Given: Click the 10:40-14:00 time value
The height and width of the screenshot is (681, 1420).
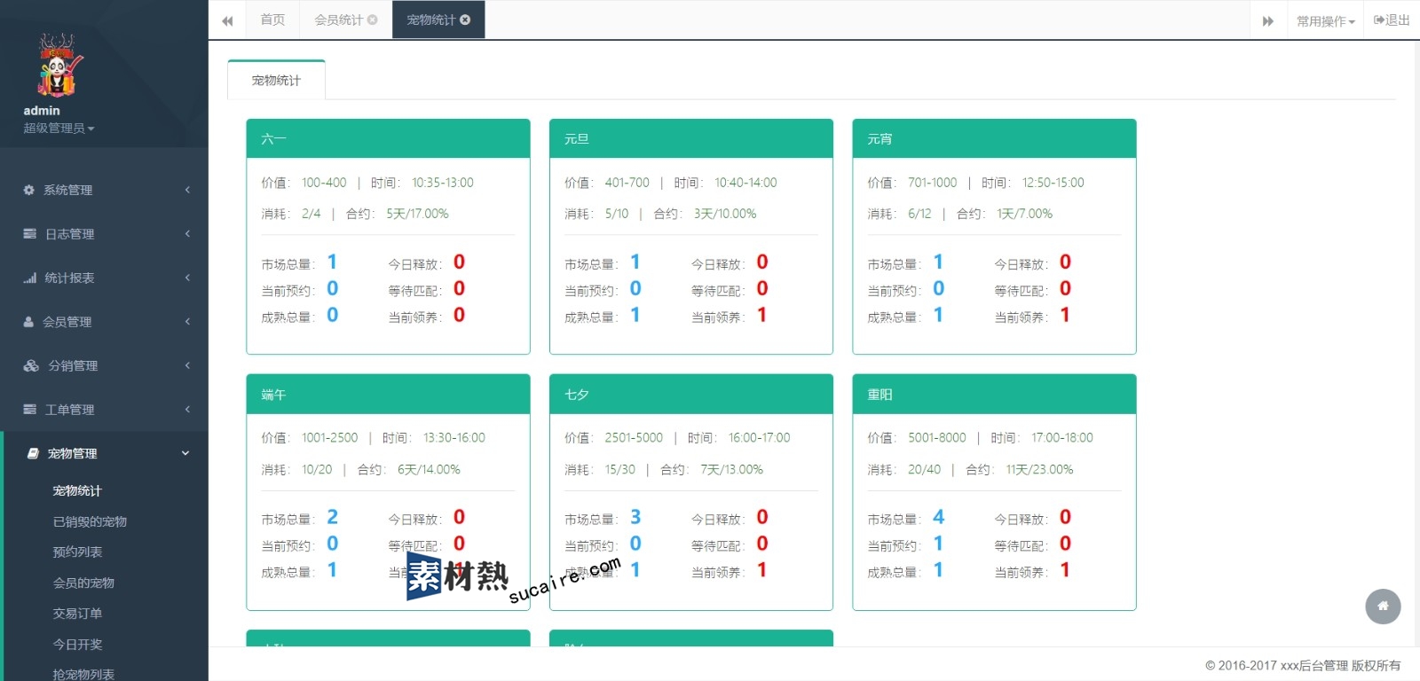Looking at the screenshot, I should 745,183.
